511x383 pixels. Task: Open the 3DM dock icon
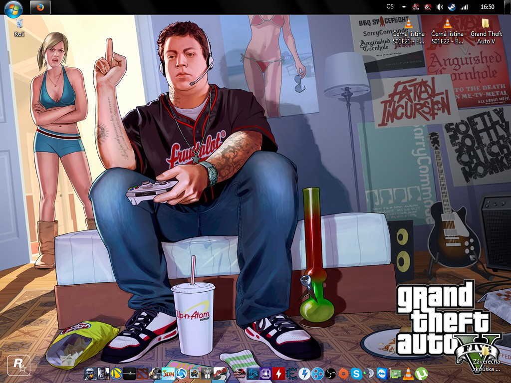(168, 373)
